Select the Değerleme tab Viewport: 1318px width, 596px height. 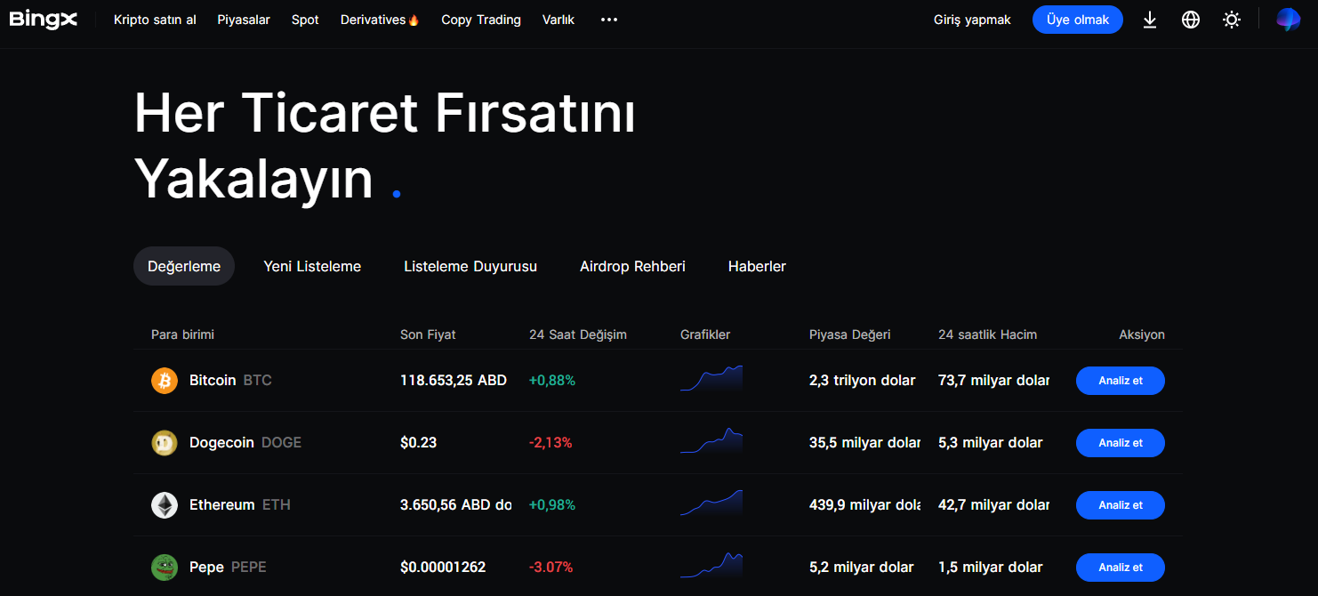[x=184, y=266]
